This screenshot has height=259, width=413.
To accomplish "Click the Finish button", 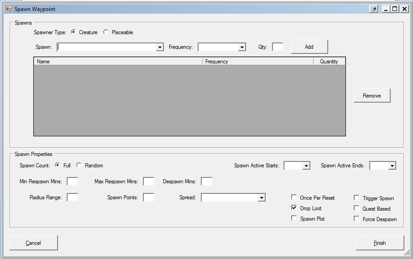I will tap(380, 243).
